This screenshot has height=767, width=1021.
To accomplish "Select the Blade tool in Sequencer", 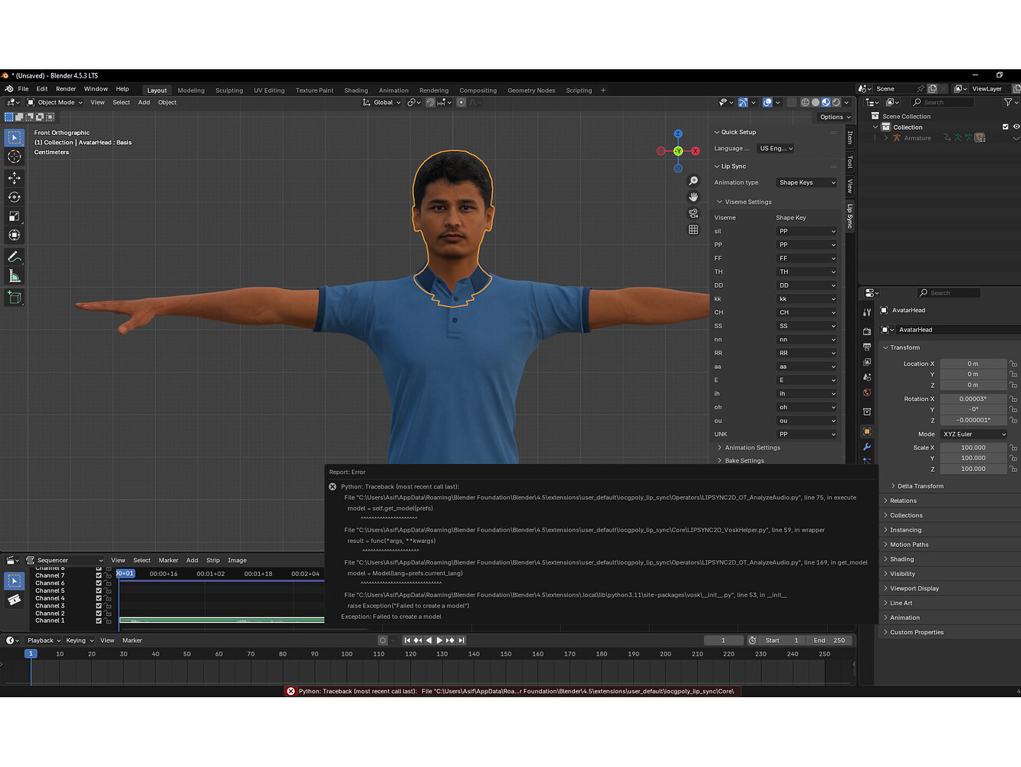I will (x=15, y=600).
